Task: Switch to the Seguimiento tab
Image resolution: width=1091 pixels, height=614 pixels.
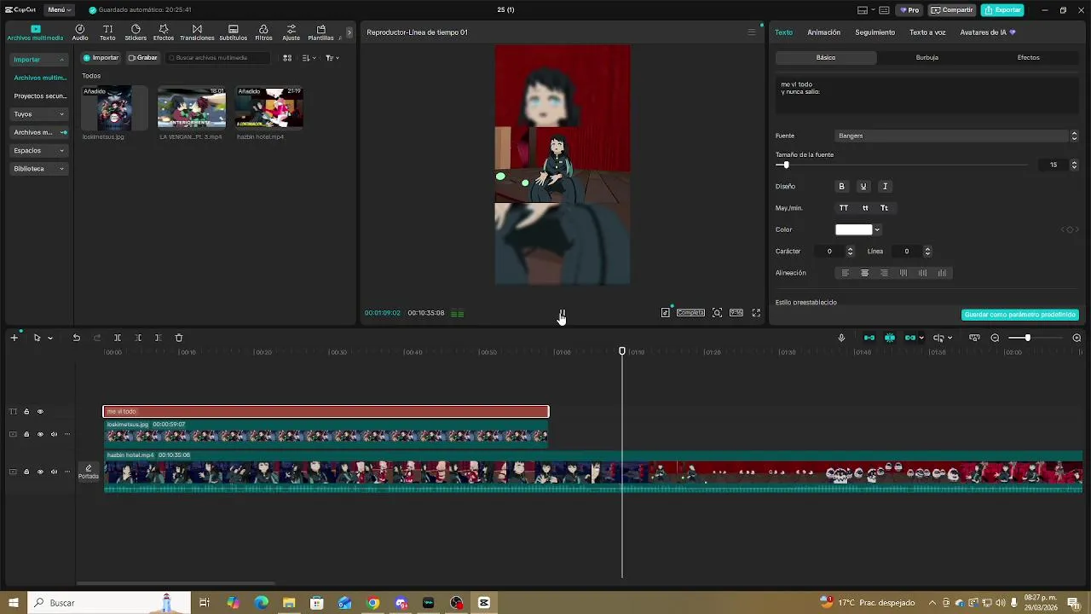Action: coord(875,32)
